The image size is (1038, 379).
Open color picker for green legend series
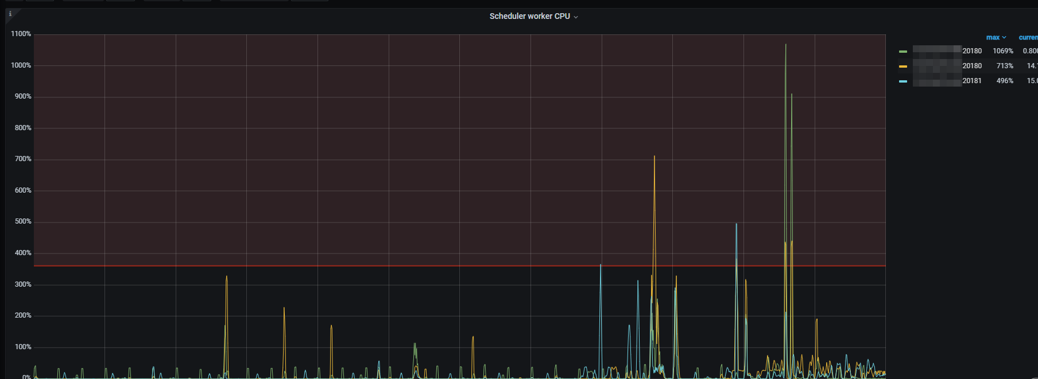pos(903,52)
